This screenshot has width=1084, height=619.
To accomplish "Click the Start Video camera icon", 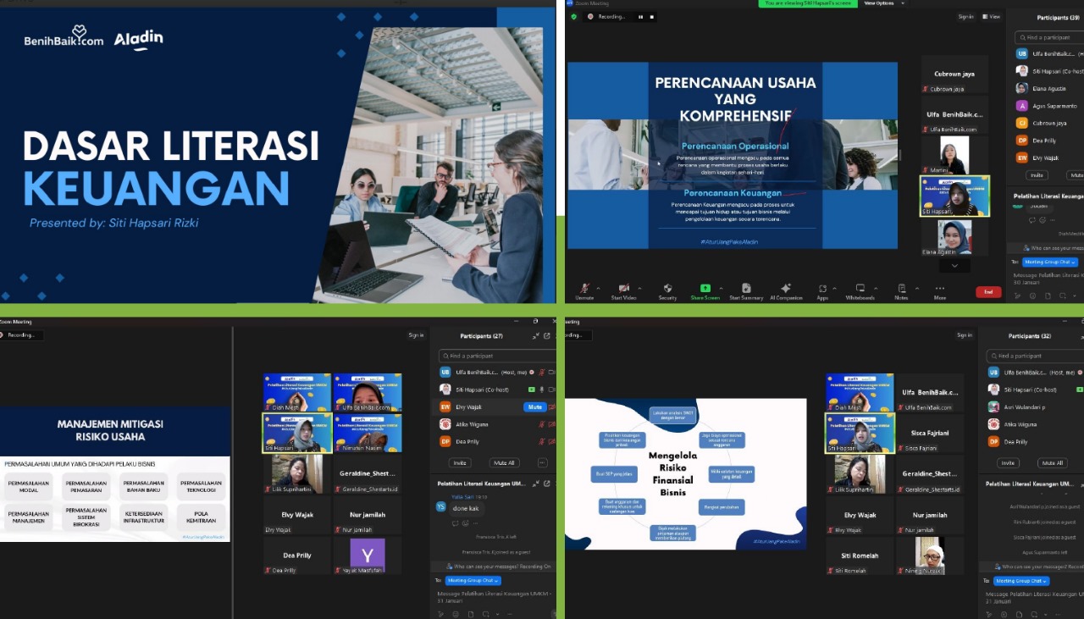I will coord(624,289).
